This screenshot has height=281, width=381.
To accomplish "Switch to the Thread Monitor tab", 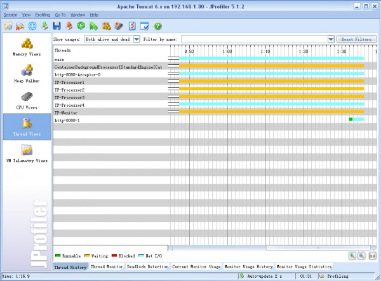I will [x=107, y=266].
